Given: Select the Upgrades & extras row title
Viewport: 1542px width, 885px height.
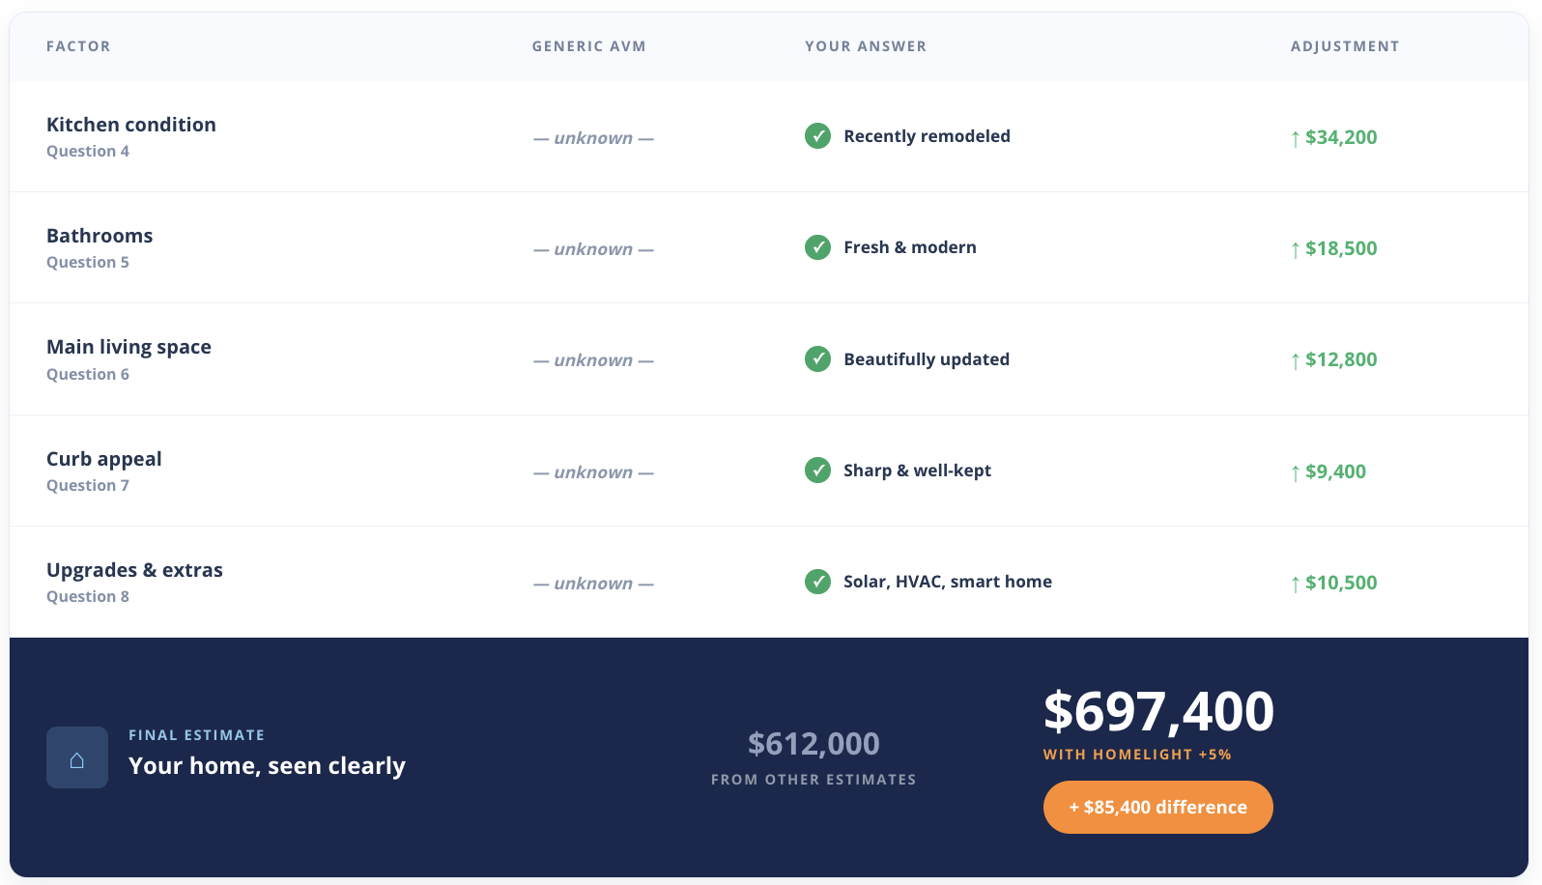Looking at the screenshot, I should (134, 570).
